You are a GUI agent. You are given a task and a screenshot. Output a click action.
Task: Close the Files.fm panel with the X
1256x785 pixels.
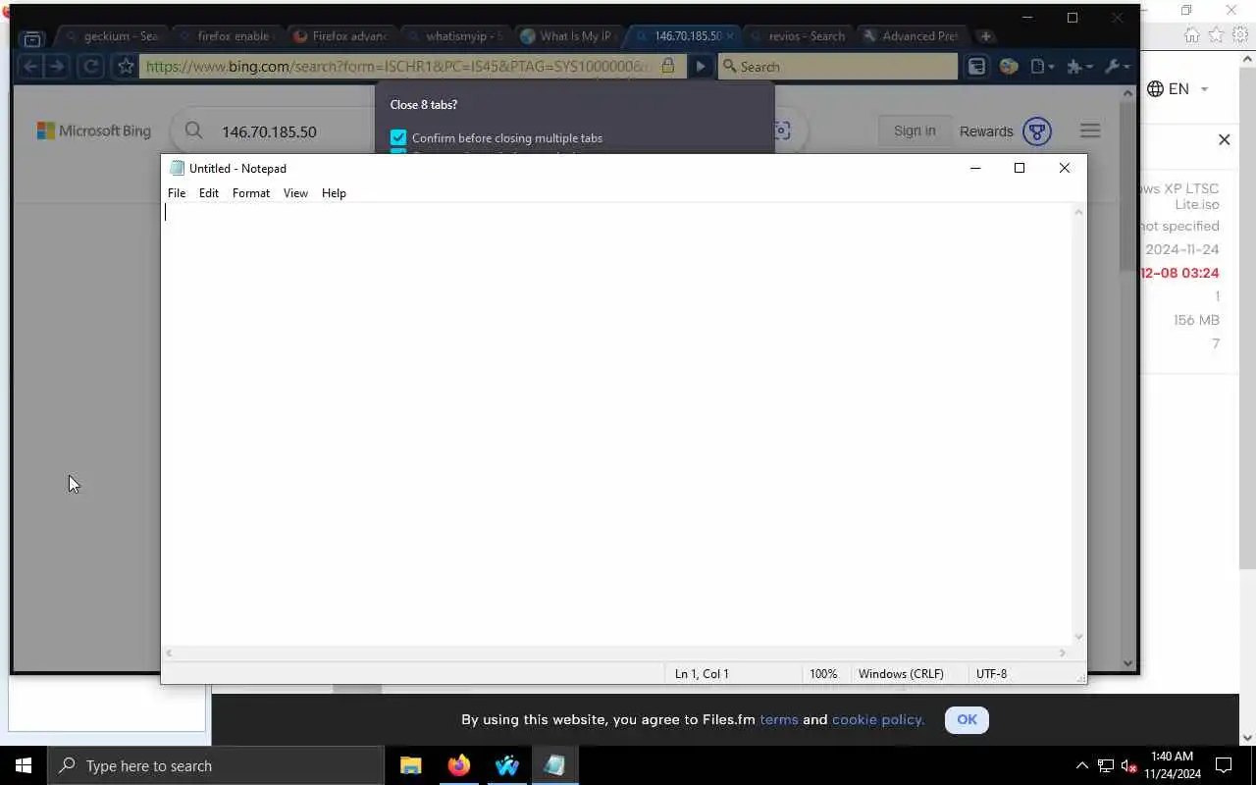tap(1224, 139)
